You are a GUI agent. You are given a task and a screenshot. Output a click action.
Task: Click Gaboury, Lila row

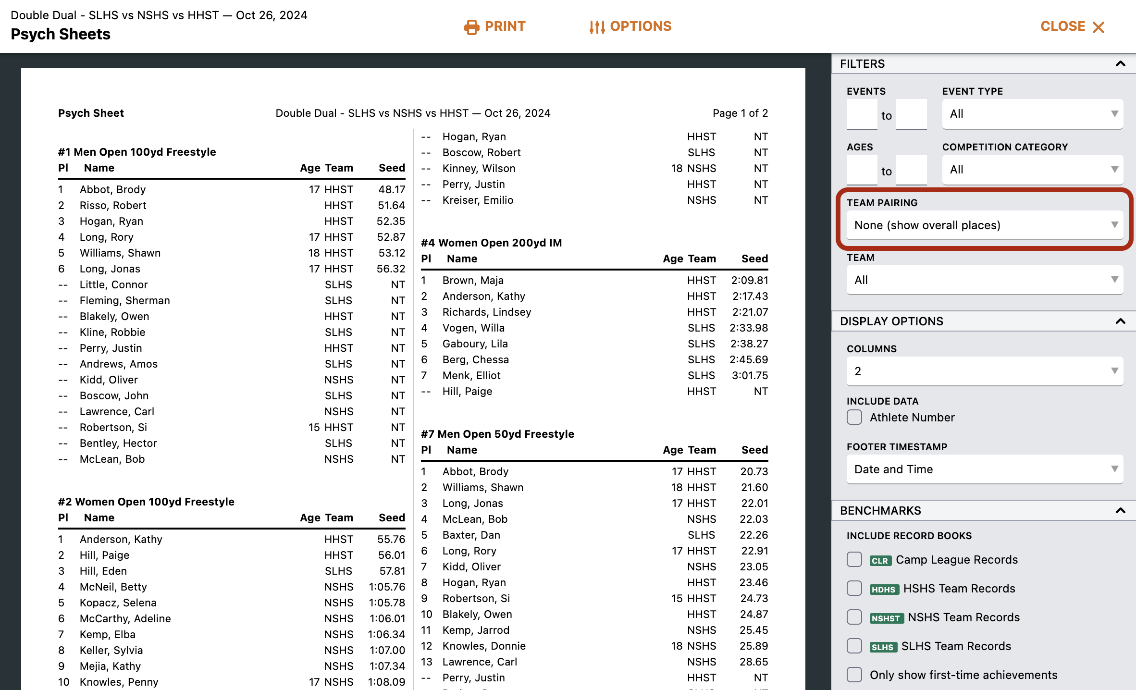pyautogui.click(x=594, y=344)
